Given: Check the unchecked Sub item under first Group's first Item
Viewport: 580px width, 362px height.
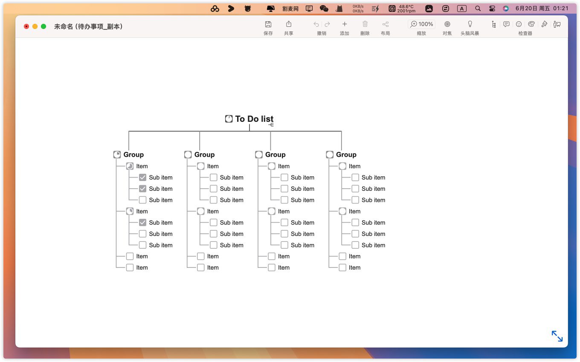Looking at the screenshot, I should (142, 200).
